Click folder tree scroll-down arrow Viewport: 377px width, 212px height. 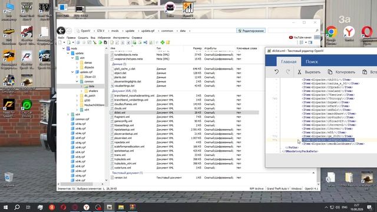pos(106,180)
